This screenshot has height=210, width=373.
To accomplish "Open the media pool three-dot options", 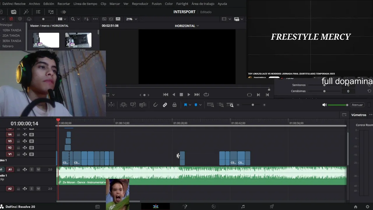I will [x=95, y=19].
